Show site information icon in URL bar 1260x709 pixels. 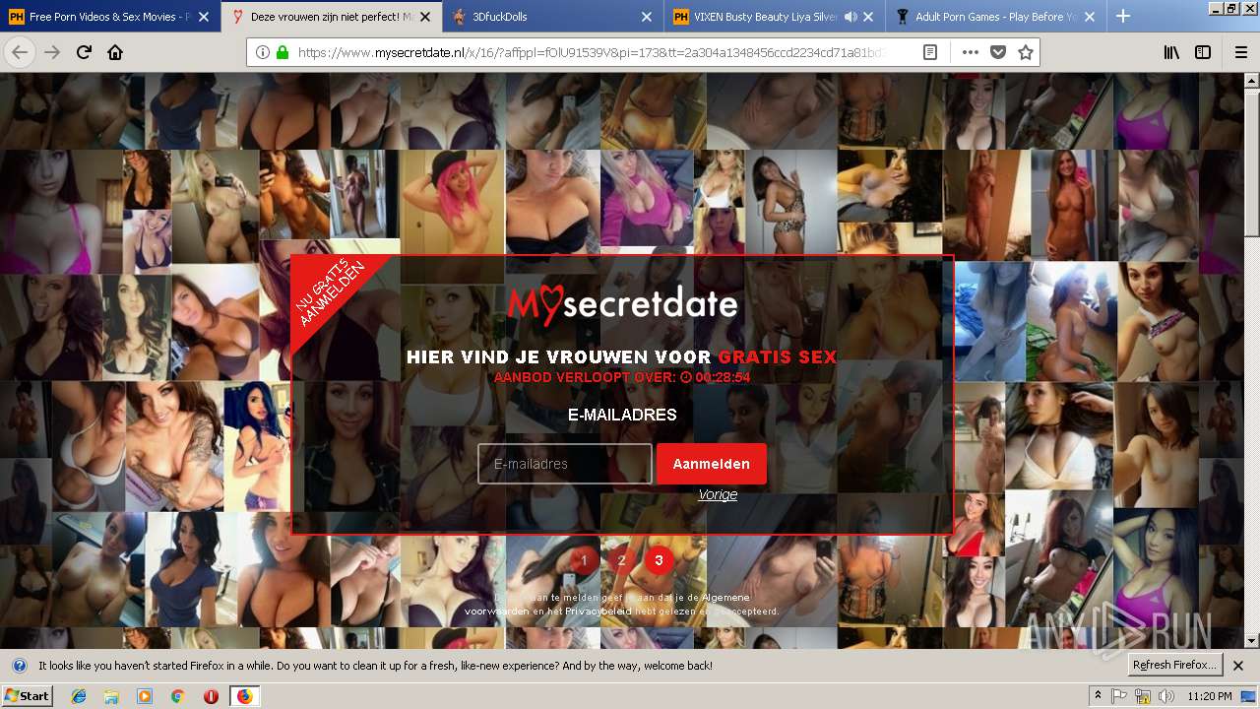click(262, 52)
